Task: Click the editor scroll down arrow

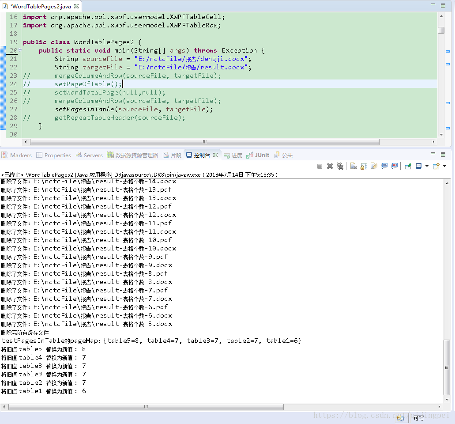Action: [441, 134]
